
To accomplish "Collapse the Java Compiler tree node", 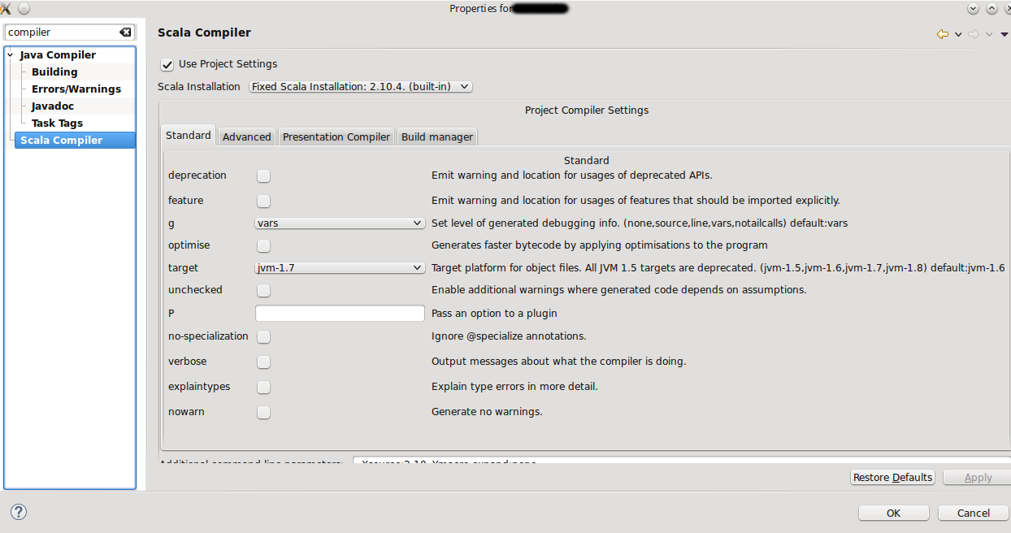I will 11,55.
